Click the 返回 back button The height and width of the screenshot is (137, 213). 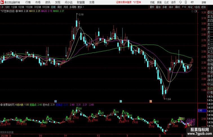click(203, 7)
